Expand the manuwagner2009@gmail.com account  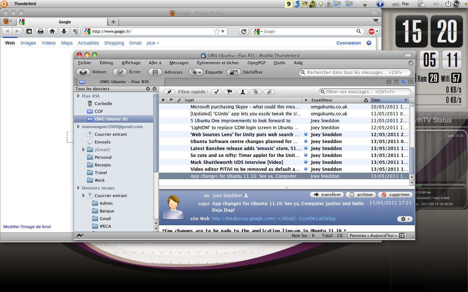point(78,127)
